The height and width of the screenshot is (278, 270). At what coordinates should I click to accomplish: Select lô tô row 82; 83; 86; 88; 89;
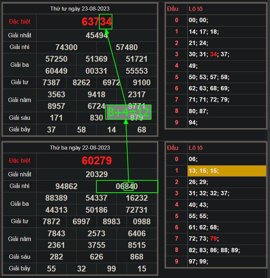[x=214, y=250]
